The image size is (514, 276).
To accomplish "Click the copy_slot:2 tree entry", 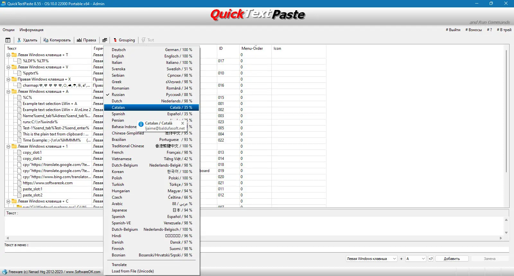I will (32, 159).
